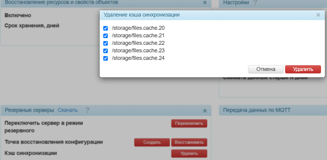Click Удалить next to Кэш синхронизации

point(189,154)
